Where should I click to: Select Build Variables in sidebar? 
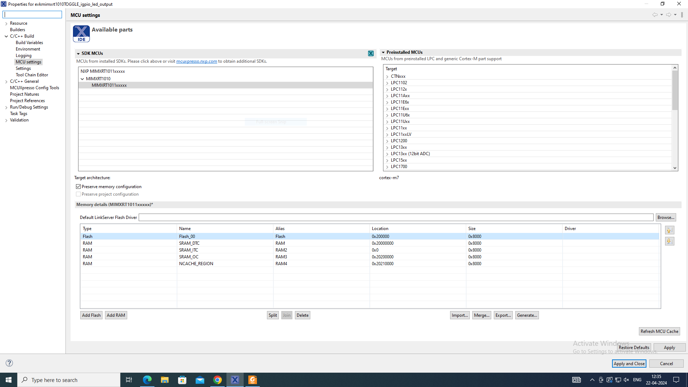[29, 43]
